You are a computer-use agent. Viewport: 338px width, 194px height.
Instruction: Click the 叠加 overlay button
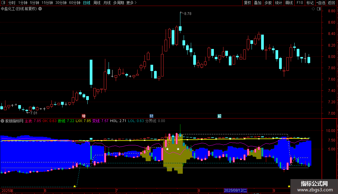pyautogui.click(x=258, y=3)
